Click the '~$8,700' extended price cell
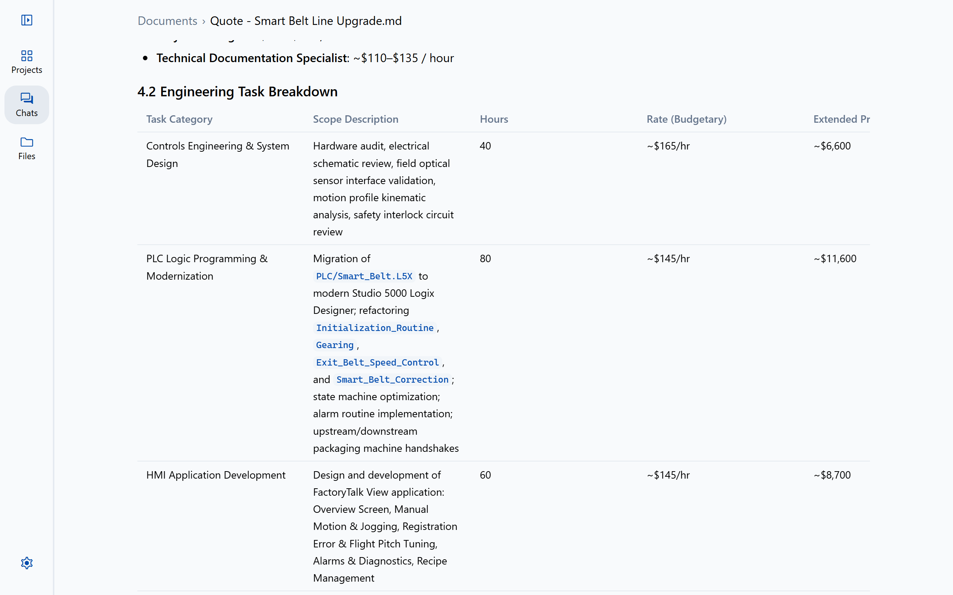953x595 pixels. click(832, 475)
